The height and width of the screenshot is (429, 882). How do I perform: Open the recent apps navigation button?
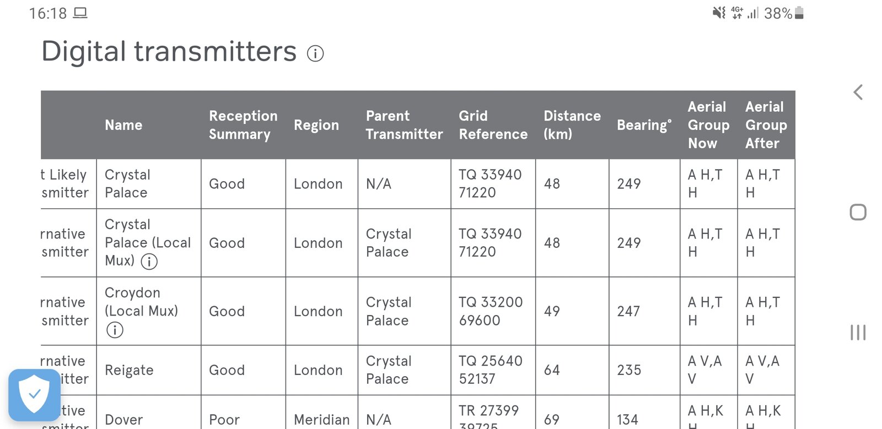(858, 332)
